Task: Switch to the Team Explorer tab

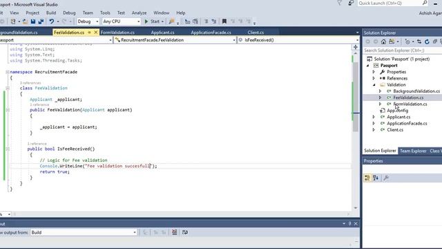Action: pyautogui.click(x=413, y=151)
